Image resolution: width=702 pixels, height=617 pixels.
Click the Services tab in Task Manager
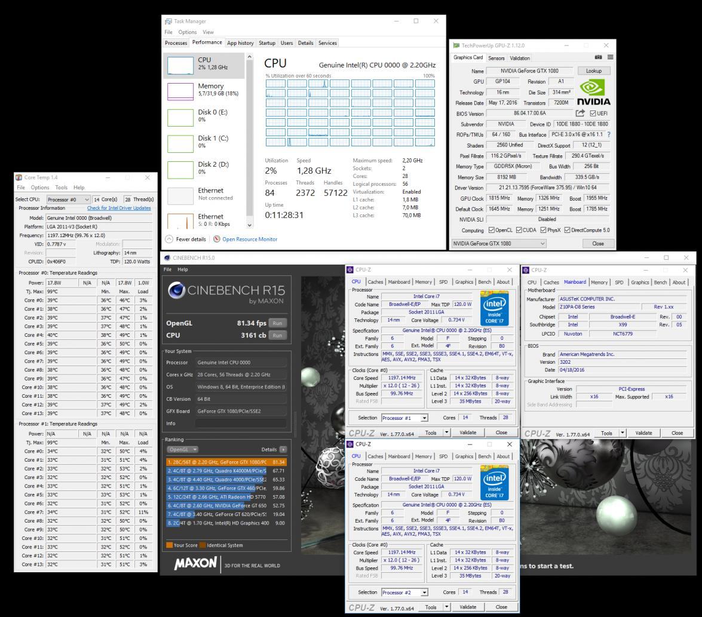coord(327,43)
